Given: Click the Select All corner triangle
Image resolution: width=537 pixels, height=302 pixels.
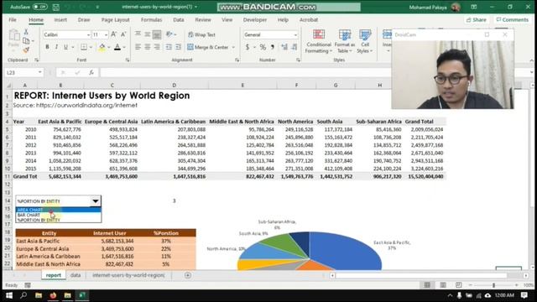Looking at the screenshot, I should tap(8, 85).
